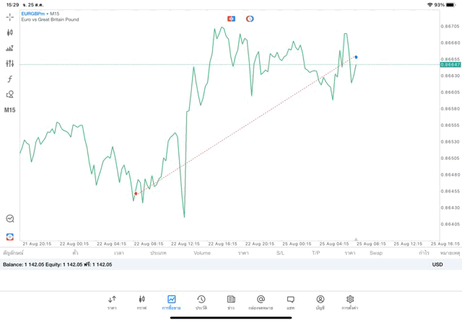462x322 pixels.
Task: Open the Chat (แชท) icon
Action: tap(290, 302)
